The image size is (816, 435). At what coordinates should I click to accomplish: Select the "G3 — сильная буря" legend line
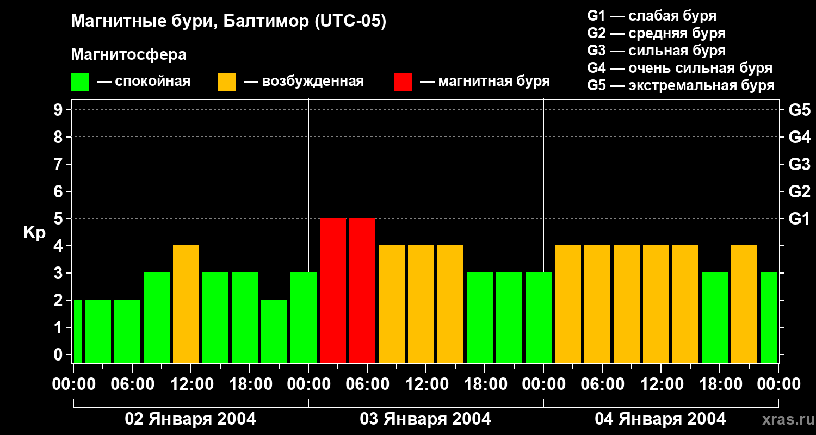pyautogui.click(x=656, y=51)
